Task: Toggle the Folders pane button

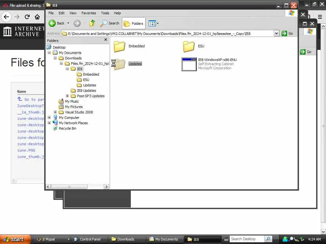Action: (133, 24)
